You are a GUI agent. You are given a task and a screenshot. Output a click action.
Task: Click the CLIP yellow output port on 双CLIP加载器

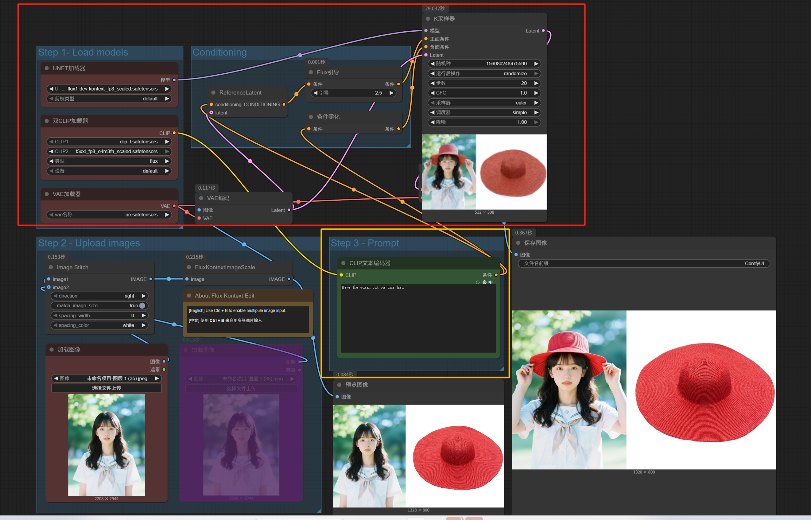pyautogui.click(x=174, y=133)
